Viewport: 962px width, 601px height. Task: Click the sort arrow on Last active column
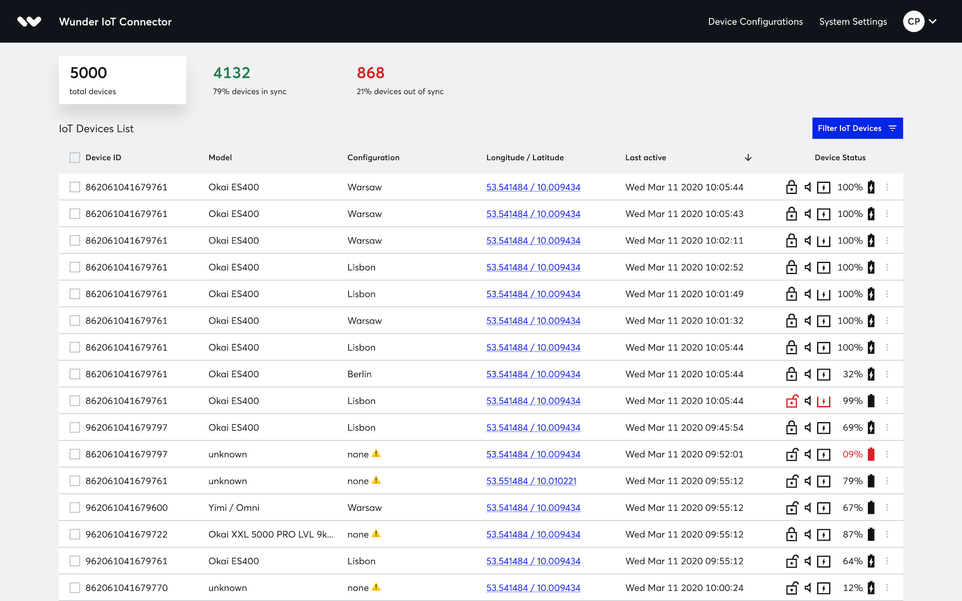click(x=748, y=157)
